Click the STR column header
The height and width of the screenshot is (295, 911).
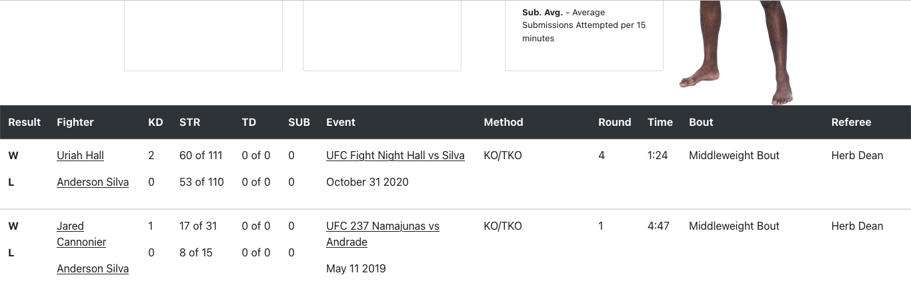[x=189, y=122]
